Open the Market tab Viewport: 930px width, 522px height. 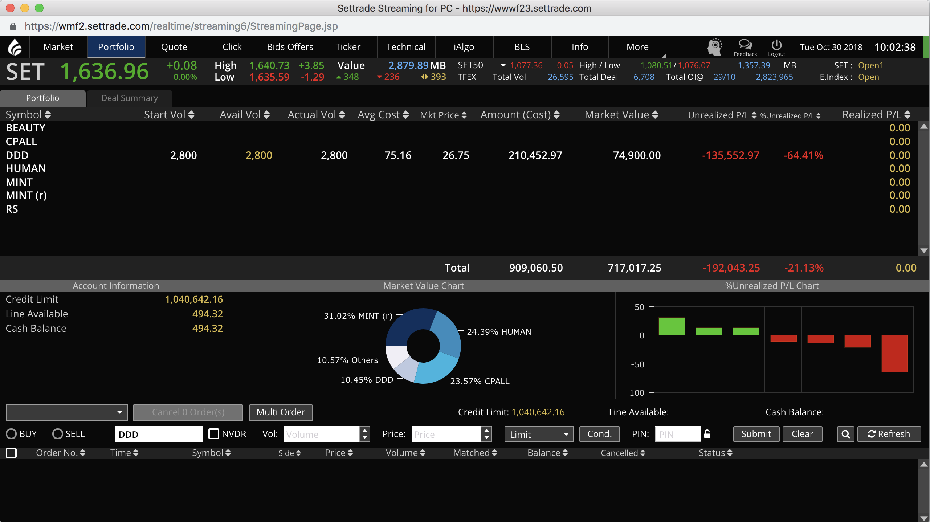[x=58, y=47]
